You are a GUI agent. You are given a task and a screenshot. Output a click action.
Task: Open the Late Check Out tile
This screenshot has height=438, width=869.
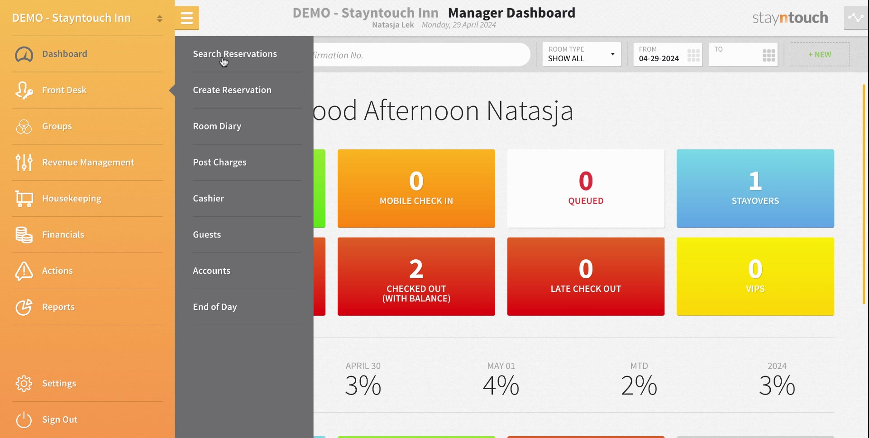(586, 276)
